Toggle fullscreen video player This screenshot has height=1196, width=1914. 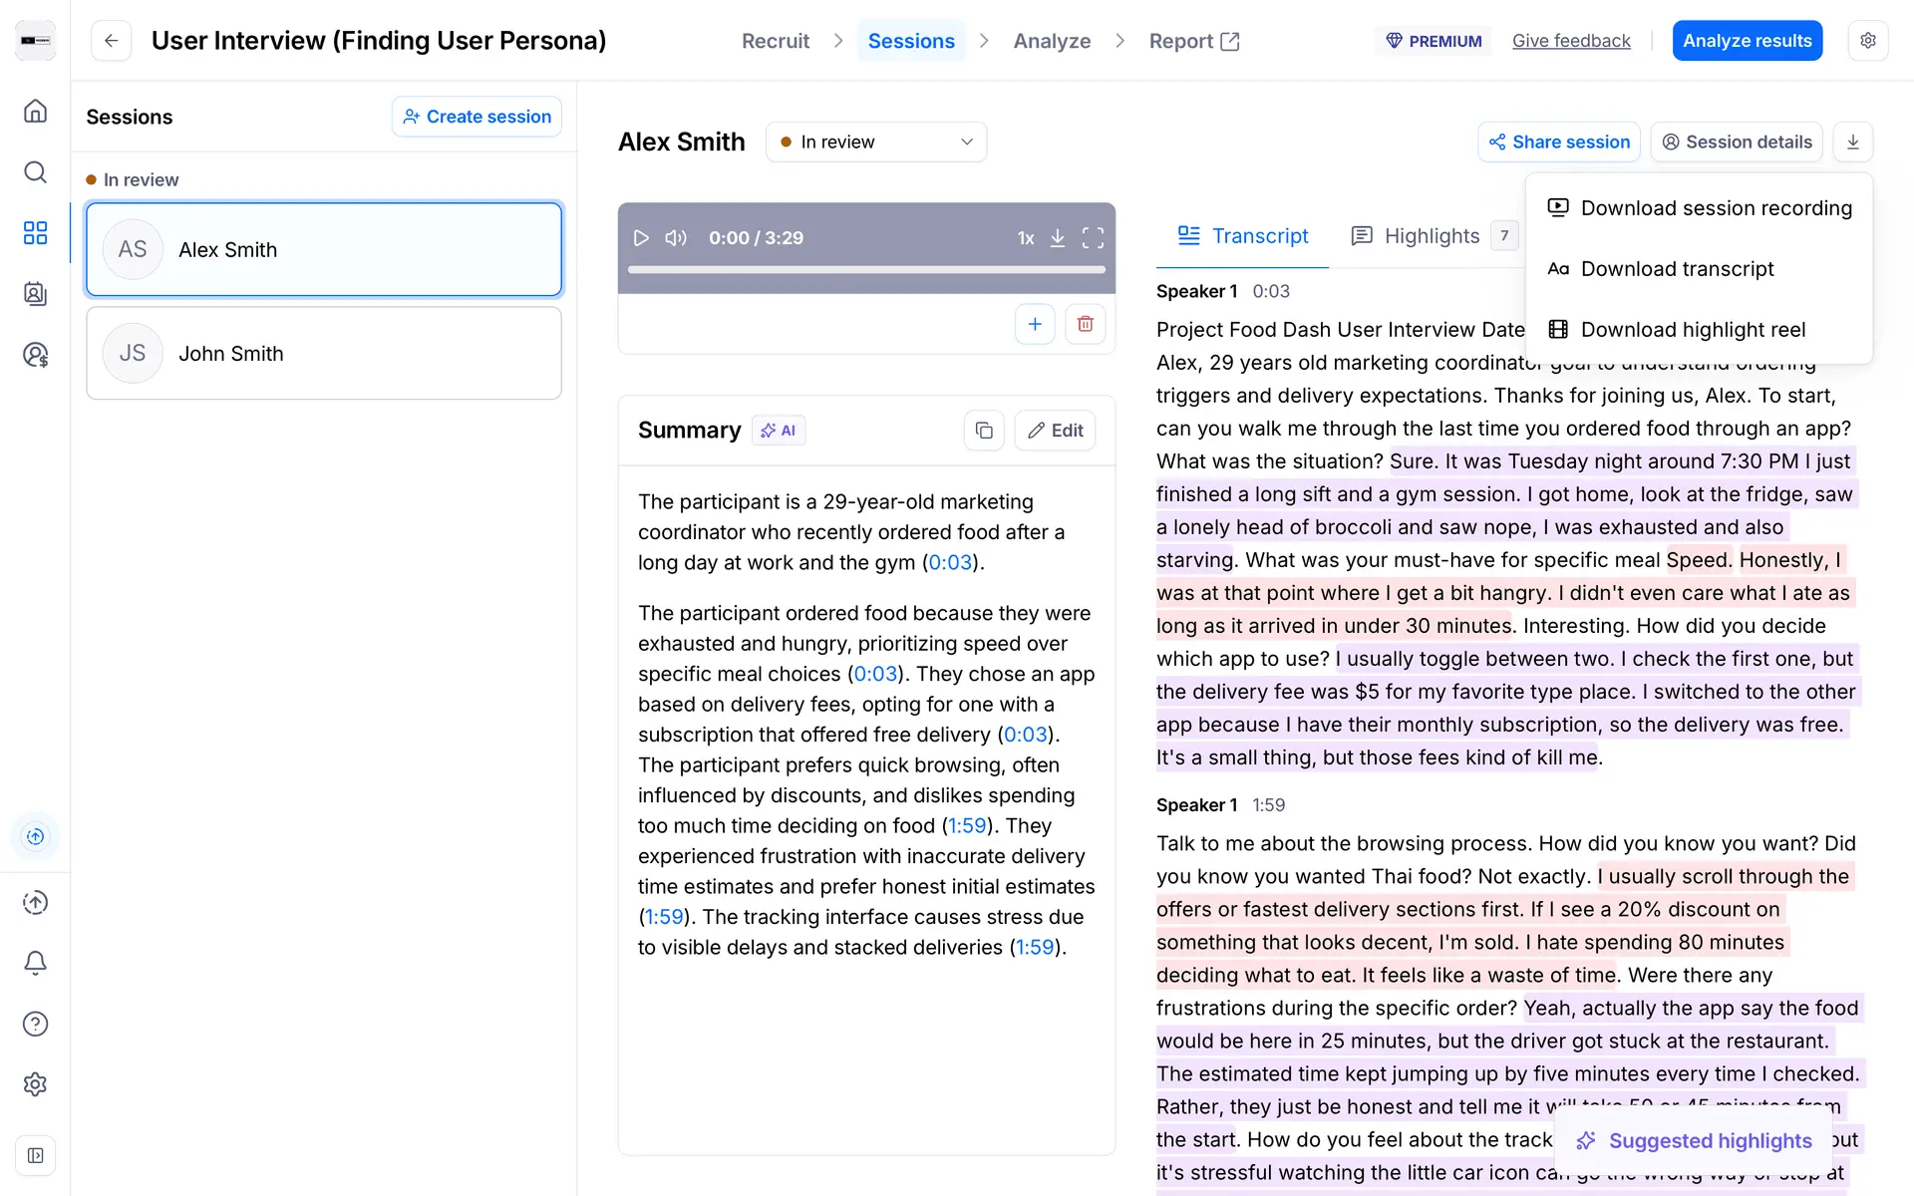point(1093,238)
